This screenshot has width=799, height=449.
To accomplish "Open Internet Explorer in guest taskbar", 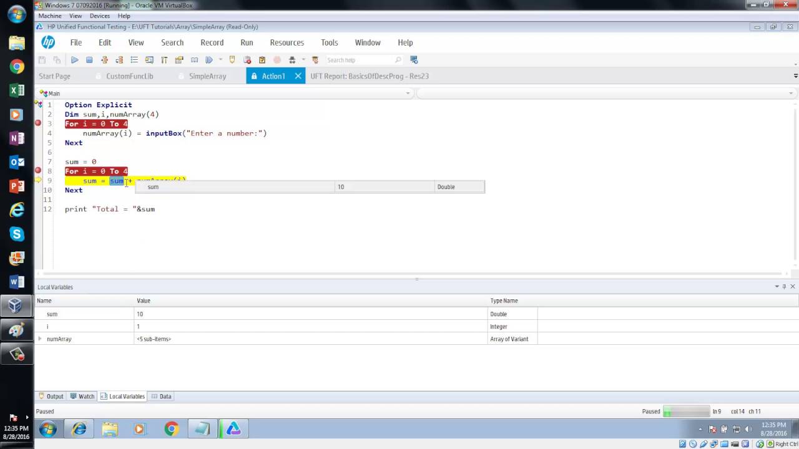I will pos(79,429).
